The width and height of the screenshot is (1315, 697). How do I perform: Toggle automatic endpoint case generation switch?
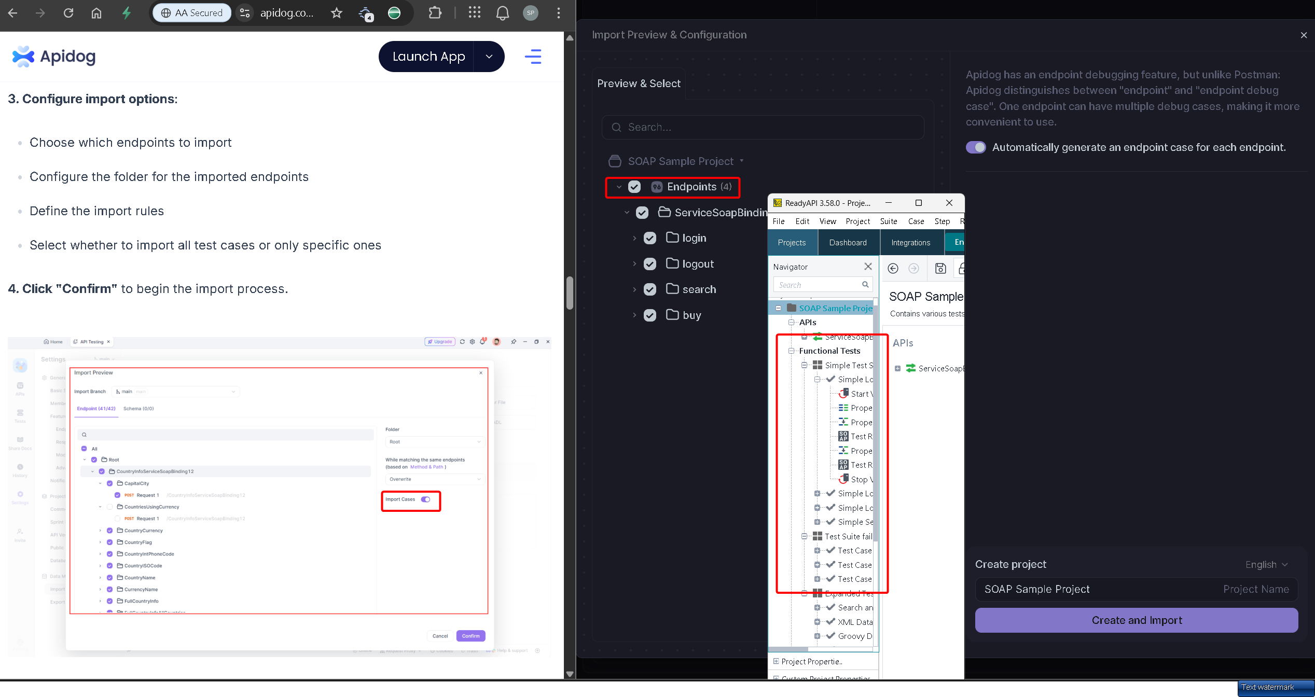tap(975, 147)
